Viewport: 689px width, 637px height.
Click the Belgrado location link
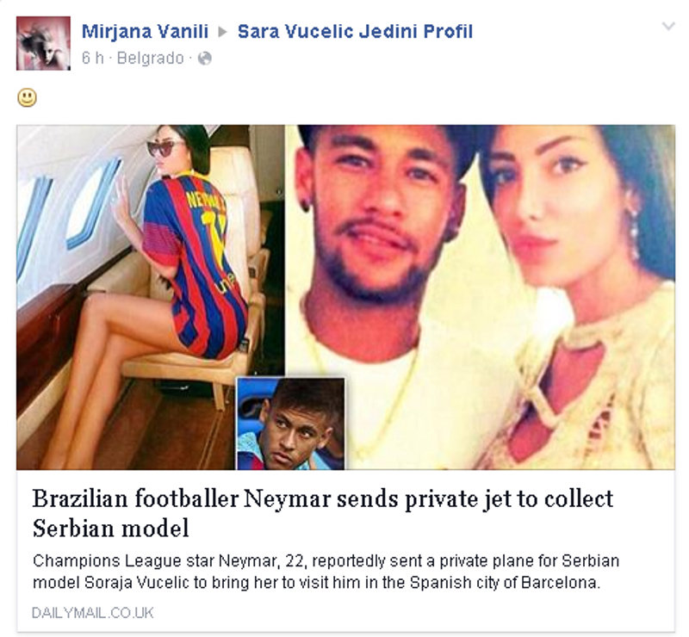[150, 58]
